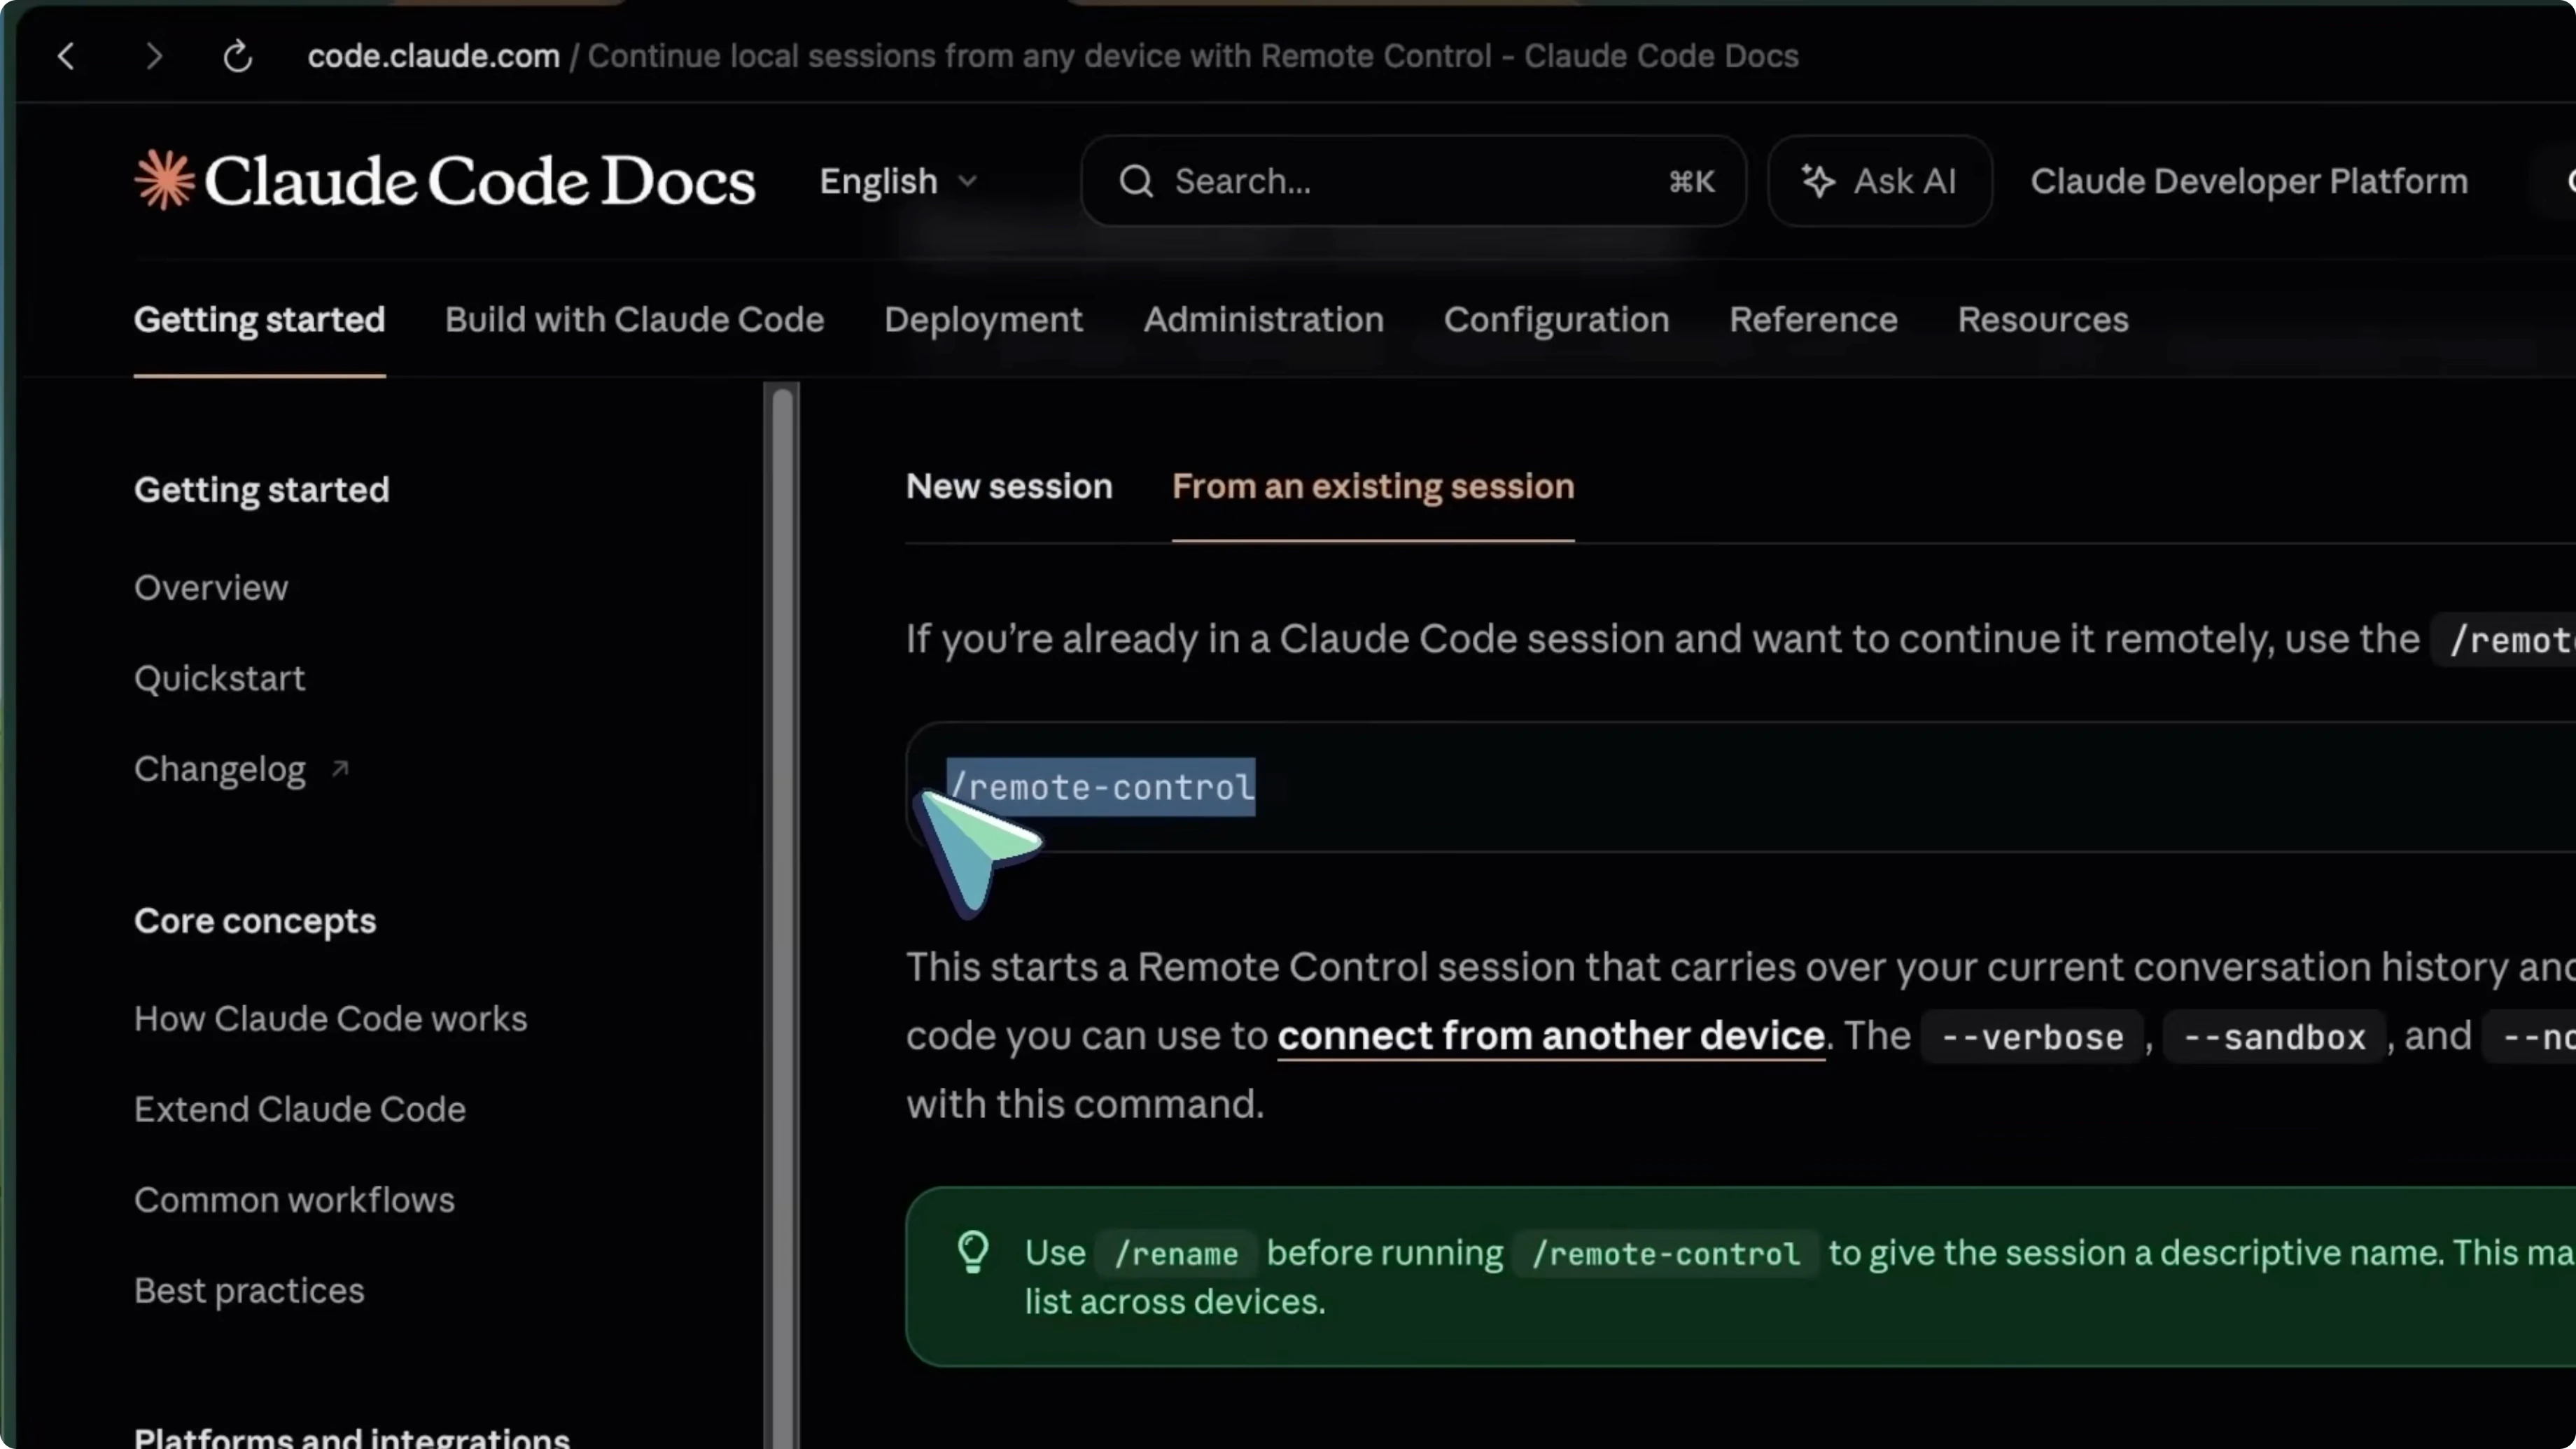2576x1449 pixels.
Task: Open the Reference section in top navigation
Action: pos(1813,320)
